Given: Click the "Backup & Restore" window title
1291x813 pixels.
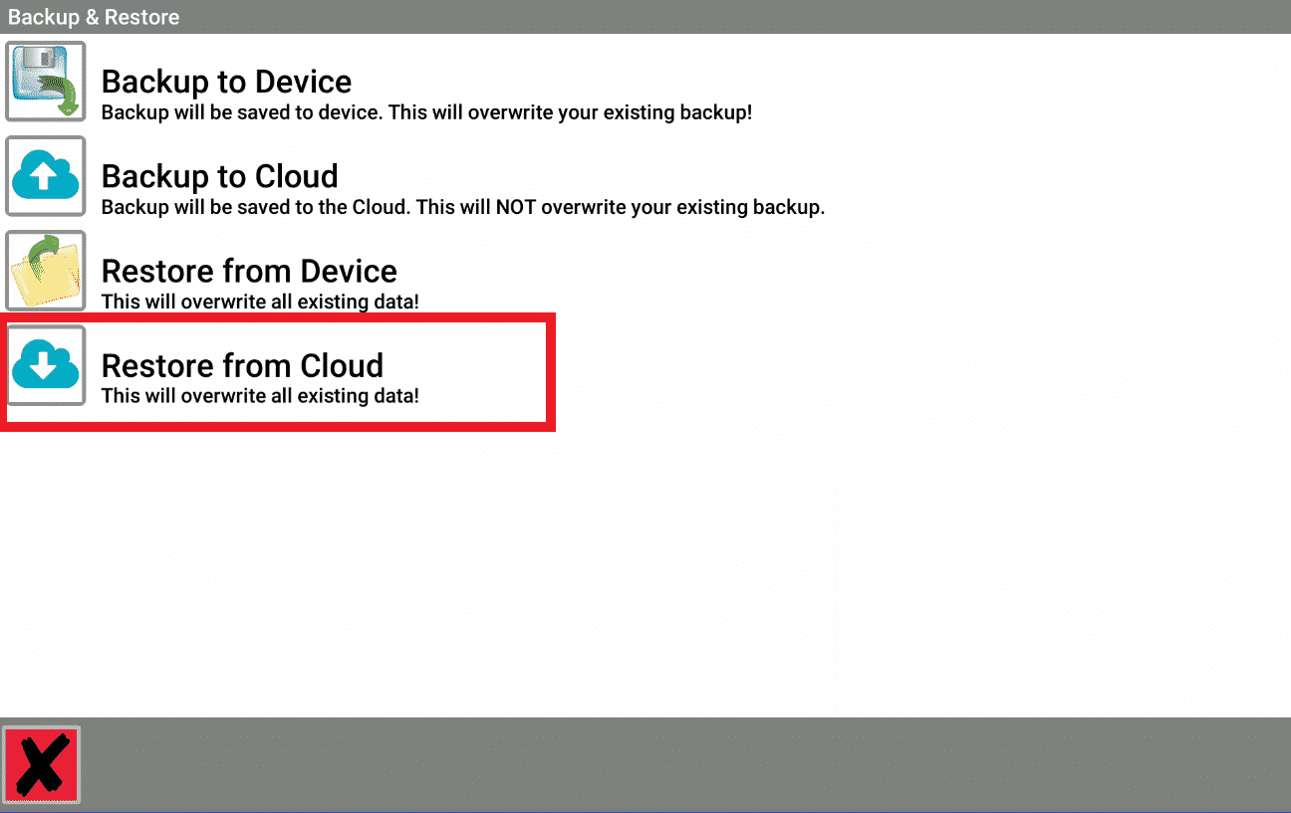Looking at the screenshot, I should coord(94,17).
